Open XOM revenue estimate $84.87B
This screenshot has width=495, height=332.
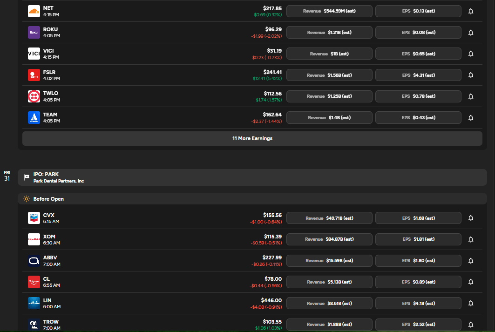(x=329, y=239)
